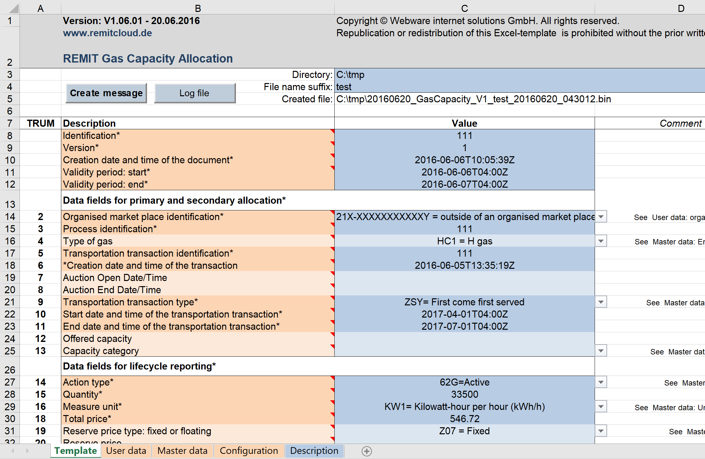Switch to the User data tab

126,451
